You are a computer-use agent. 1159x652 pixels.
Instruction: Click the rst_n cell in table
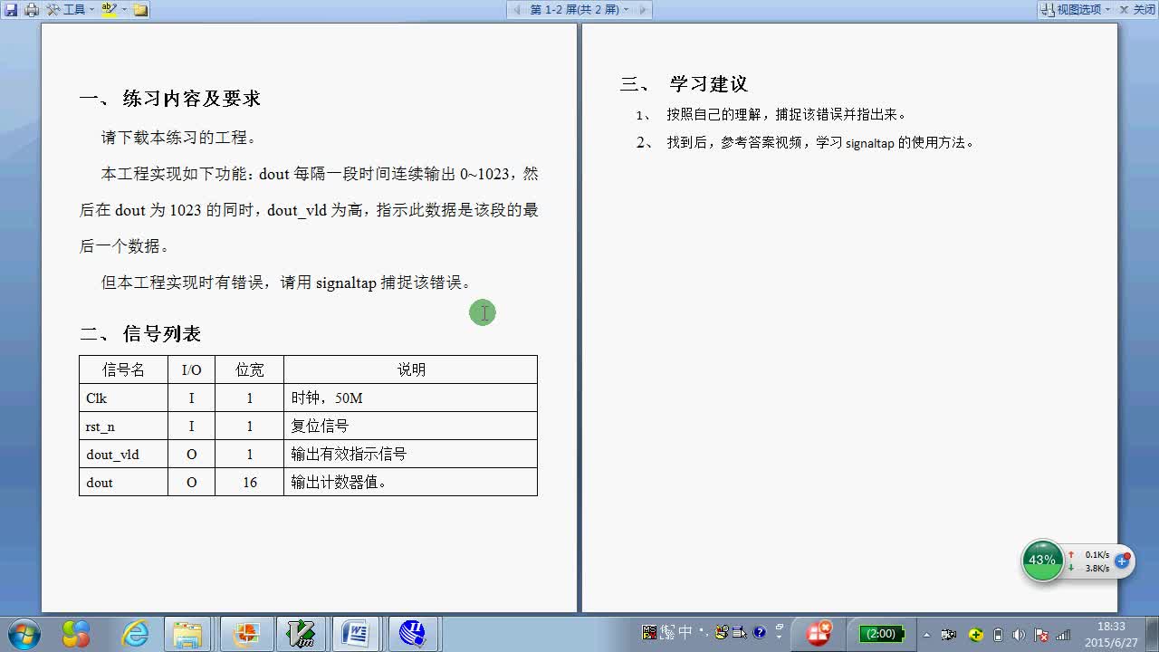tap(123, 427)
